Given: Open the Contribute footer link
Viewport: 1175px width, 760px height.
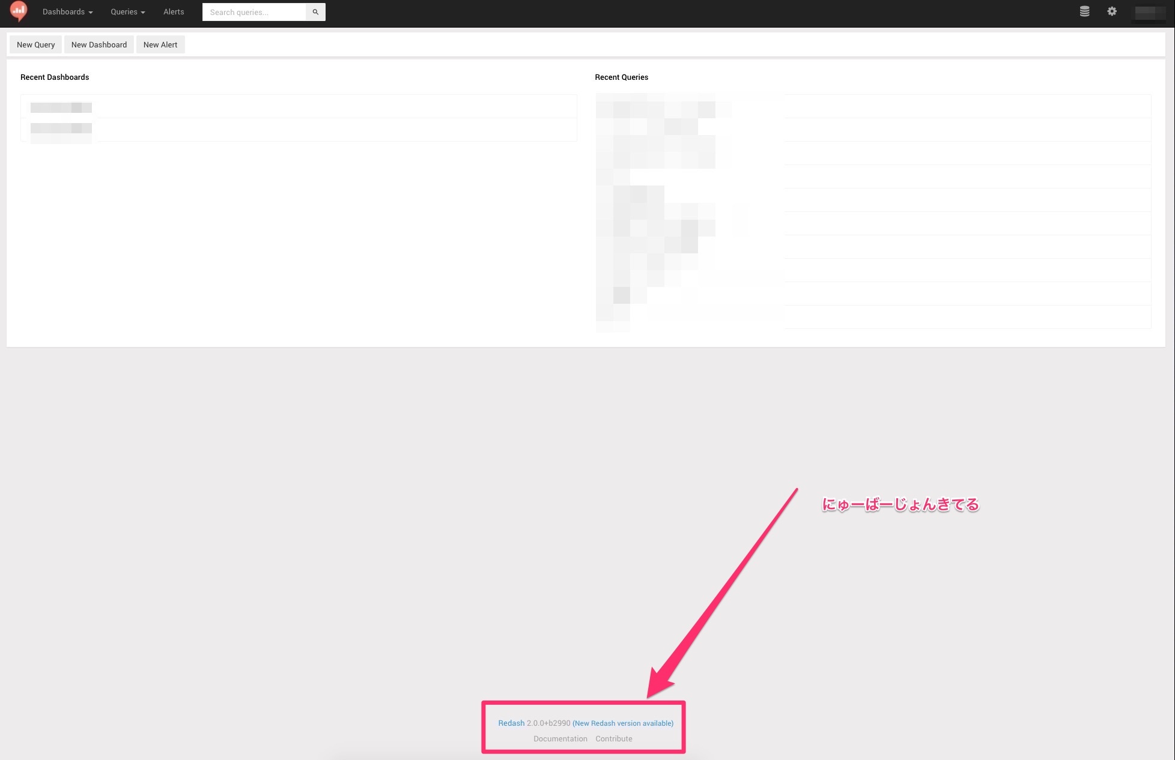Looking at the screenshot, I should pos(613,738).
